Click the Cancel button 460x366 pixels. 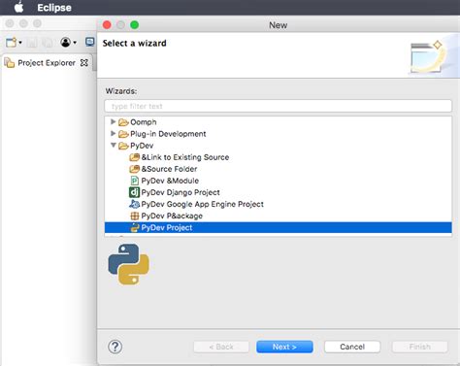(352, 347)
